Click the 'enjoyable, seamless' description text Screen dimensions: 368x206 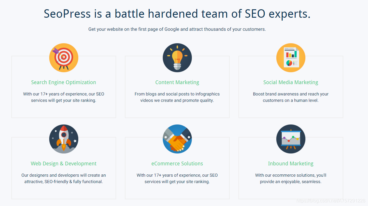[291, 178]
